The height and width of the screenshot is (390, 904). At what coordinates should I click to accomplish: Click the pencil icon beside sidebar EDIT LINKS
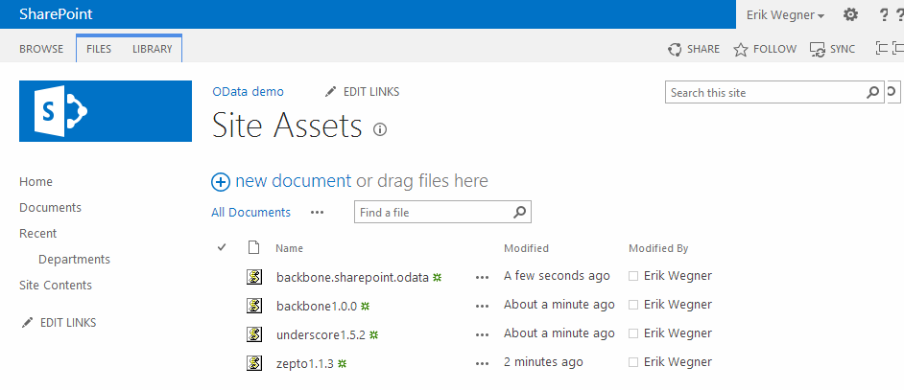(27, 323)
